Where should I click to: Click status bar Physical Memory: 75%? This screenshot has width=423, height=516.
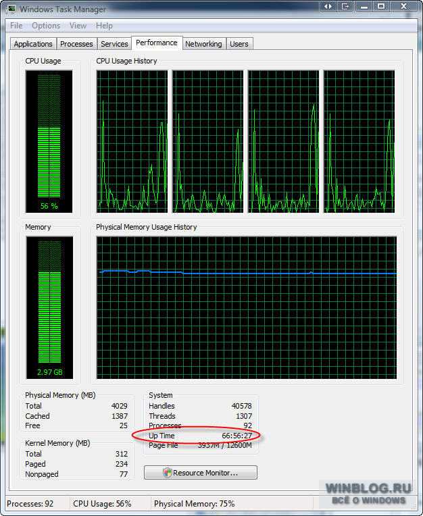(194, 504)
